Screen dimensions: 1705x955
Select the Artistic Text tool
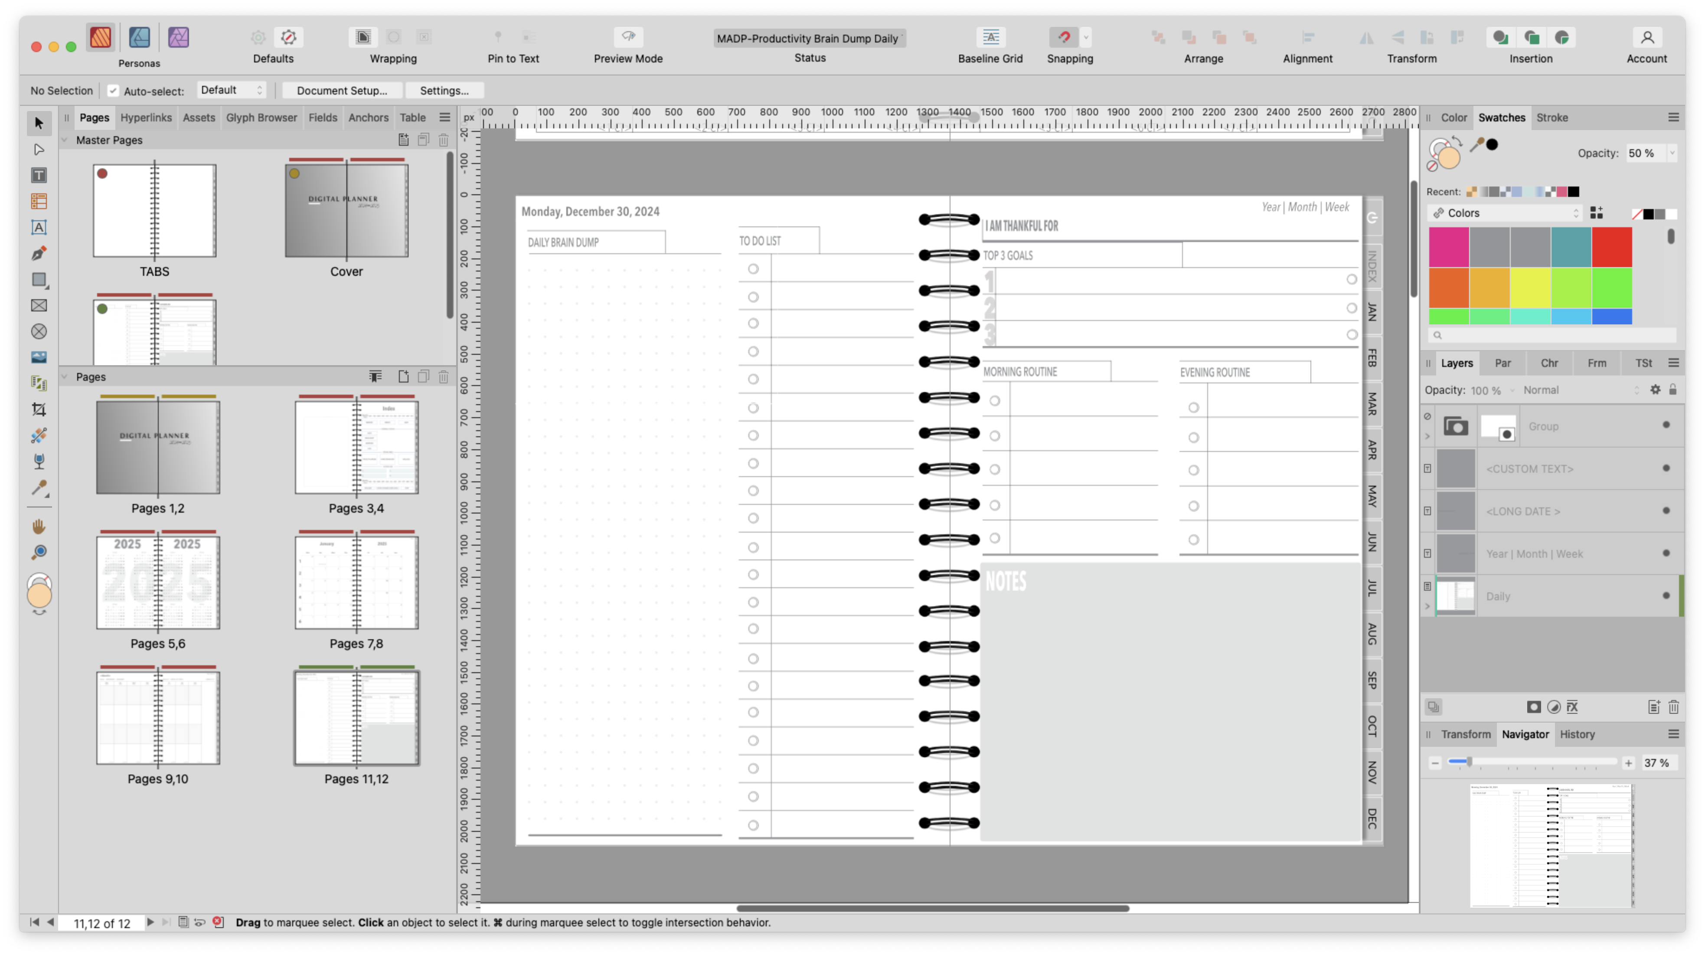39,227
